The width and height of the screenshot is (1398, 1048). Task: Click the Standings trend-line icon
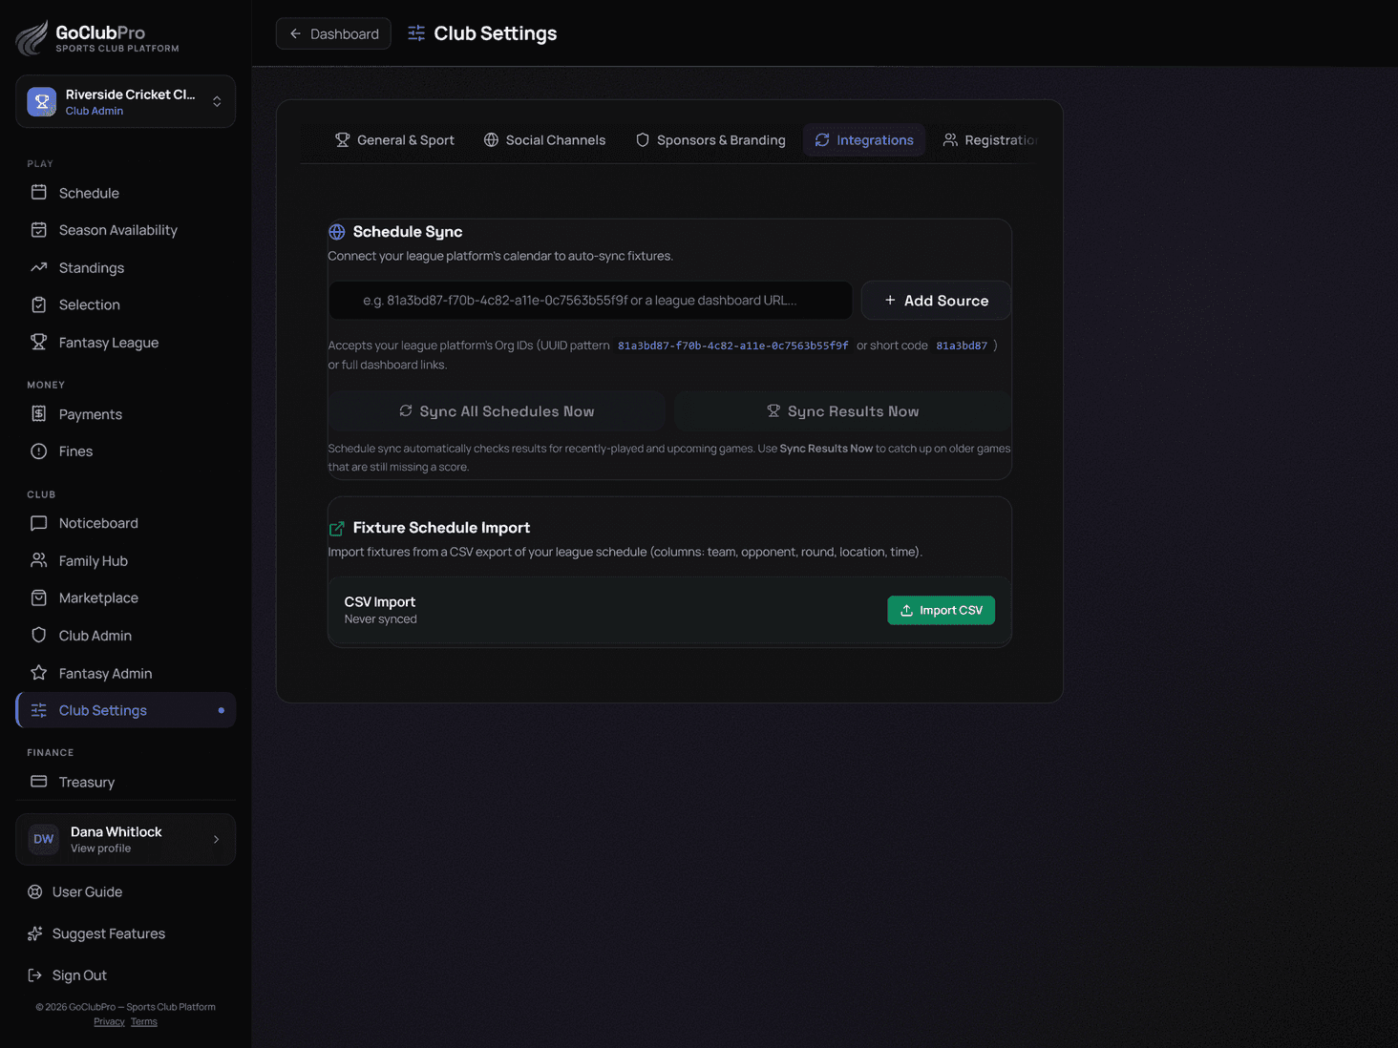(x=39, y=267)
